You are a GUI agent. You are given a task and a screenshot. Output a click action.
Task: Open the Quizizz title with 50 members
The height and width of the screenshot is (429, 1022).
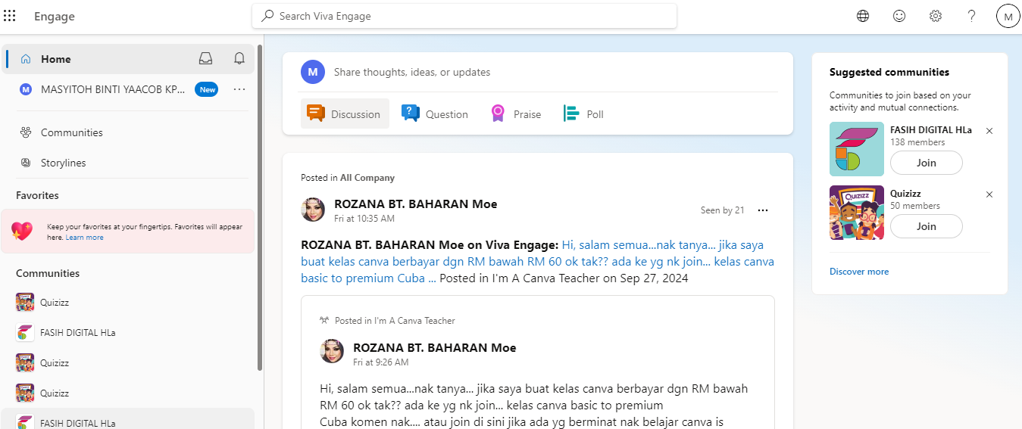[905, 194]
